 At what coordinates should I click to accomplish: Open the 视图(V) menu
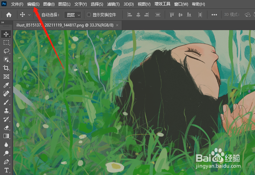(144, 4)
